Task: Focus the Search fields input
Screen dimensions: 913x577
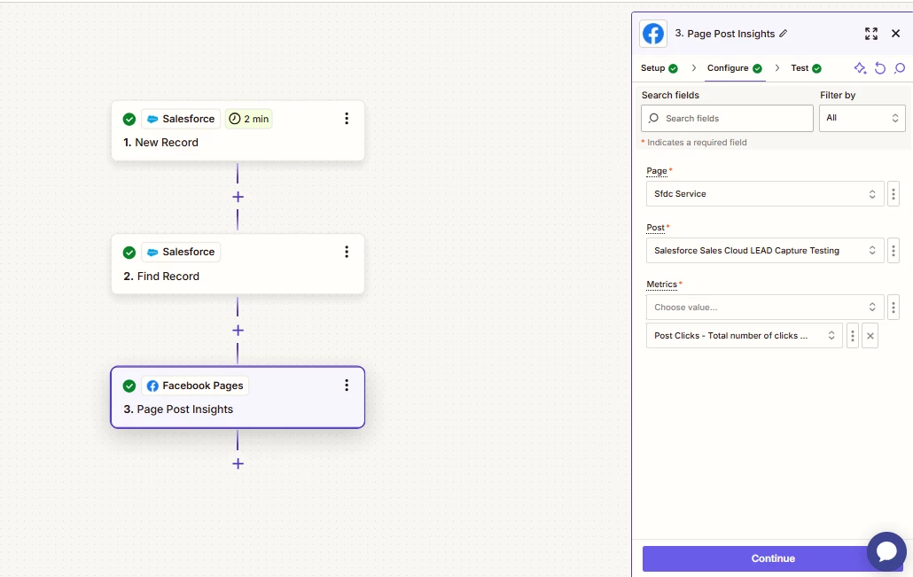Action: (727, 118)
